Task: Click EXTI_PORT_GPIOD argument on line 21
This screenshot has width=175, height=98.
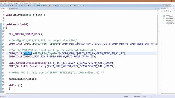Action: point(59,66)
